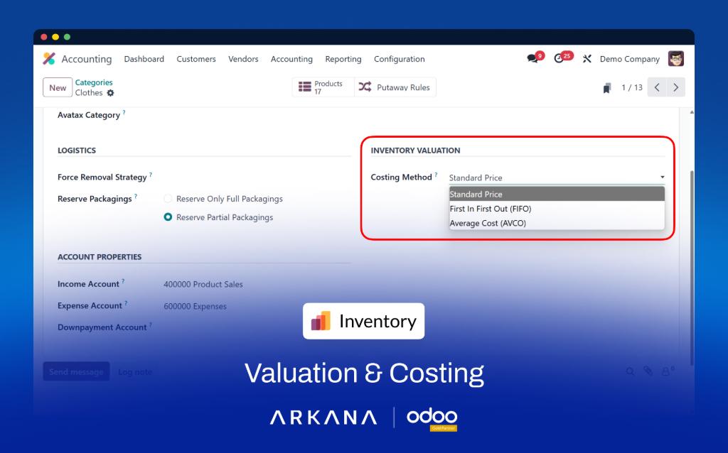Click the Income Account field 400000 Product Sales
The image size is (728, 453).
tap(203, 284)
